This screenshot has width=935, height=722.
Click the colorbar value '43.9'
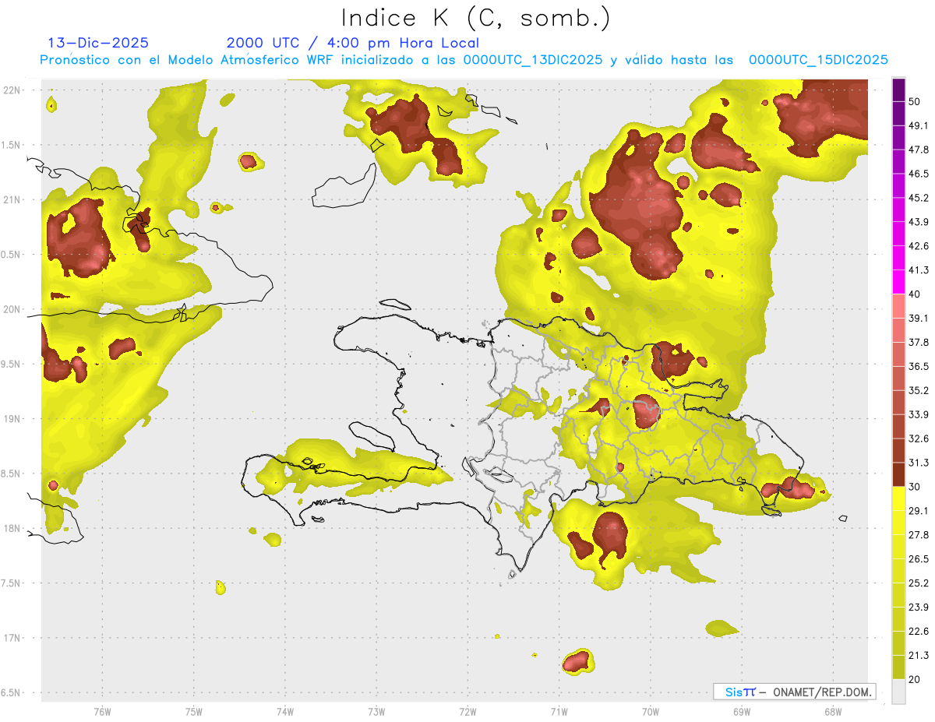pyautogui.click(x=919, y=222)
